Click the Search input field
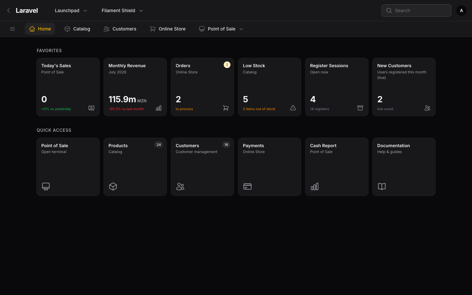The image size is (472, 295). point(416,10)
